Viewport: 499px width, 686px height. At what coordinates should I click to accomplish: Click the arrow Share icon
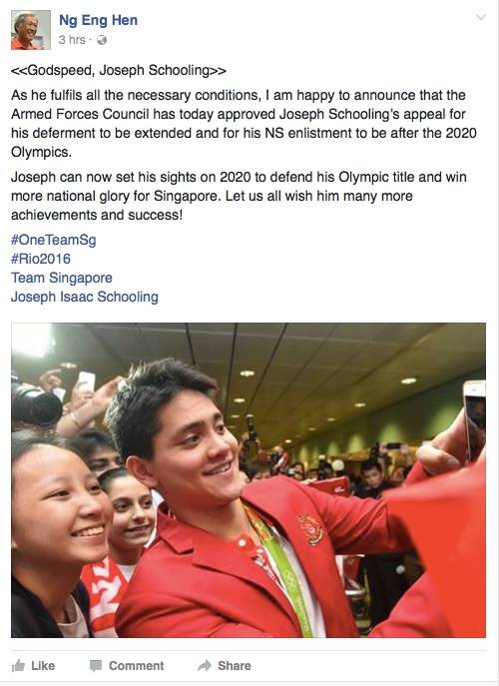205,665
